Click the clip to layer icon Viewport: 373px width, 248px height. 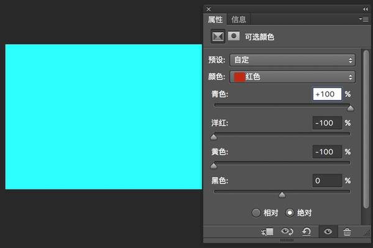click(x=267, y=232)
